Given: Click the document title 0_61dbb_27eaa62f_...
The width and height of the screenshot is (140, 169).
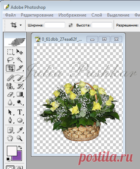Looking at the screenshot, I should point(62,39).
